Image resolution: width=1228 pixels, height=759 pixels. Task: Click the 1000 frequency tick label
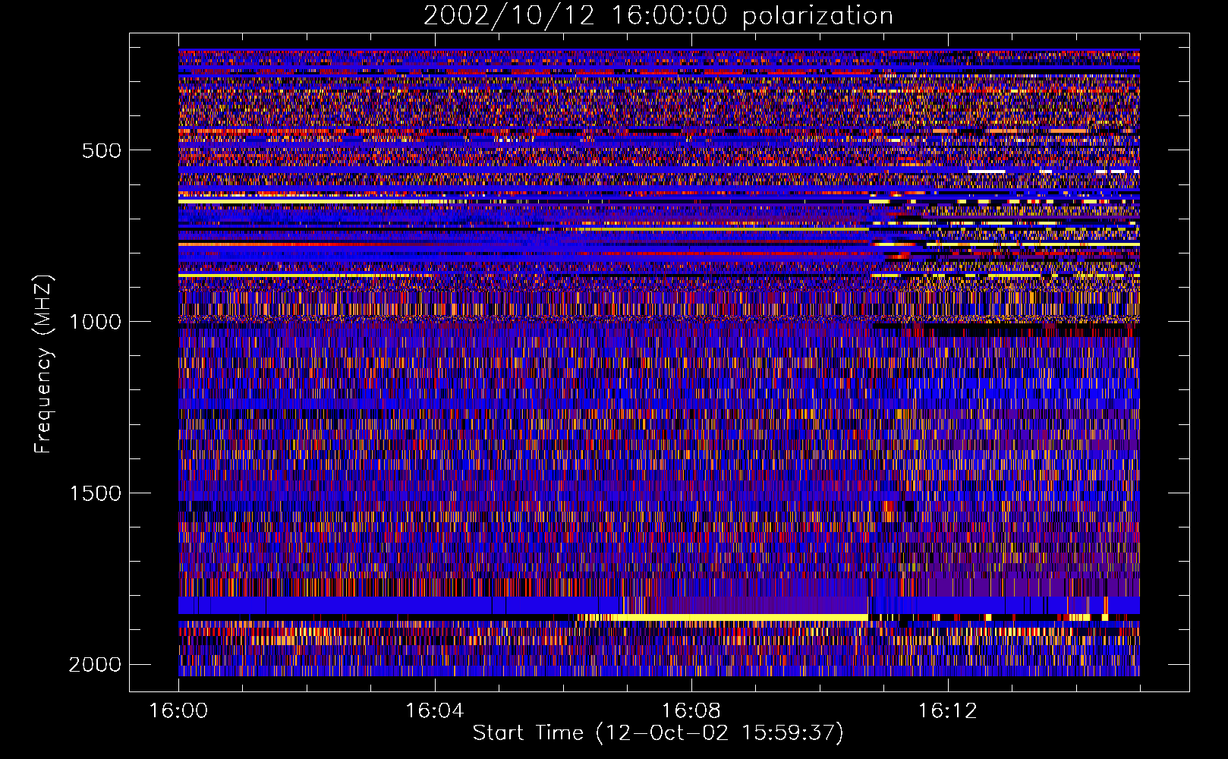pyautogui.click(x=96, y=322)
